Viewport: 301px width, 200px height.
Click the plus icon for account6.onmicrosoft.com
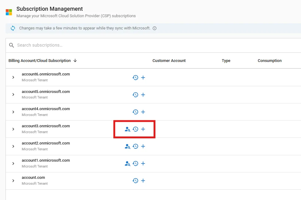coord(143,78)
